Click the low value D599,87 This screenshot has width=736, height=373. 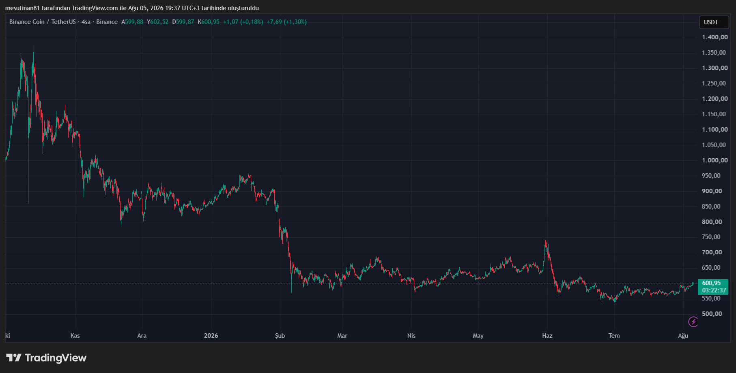183,22
